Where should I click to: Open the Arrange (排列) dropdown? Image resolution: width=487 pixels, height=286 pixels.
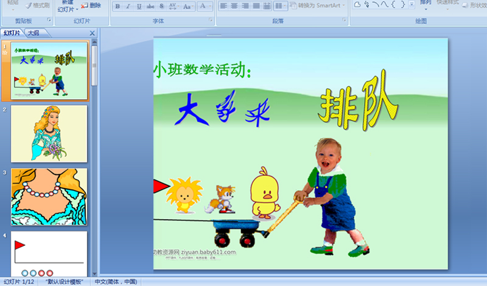[x=426, y=3]
